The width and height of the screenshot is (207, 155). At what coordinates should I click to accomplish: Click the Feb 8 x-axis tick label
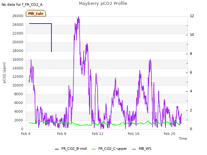pos(61,134)
